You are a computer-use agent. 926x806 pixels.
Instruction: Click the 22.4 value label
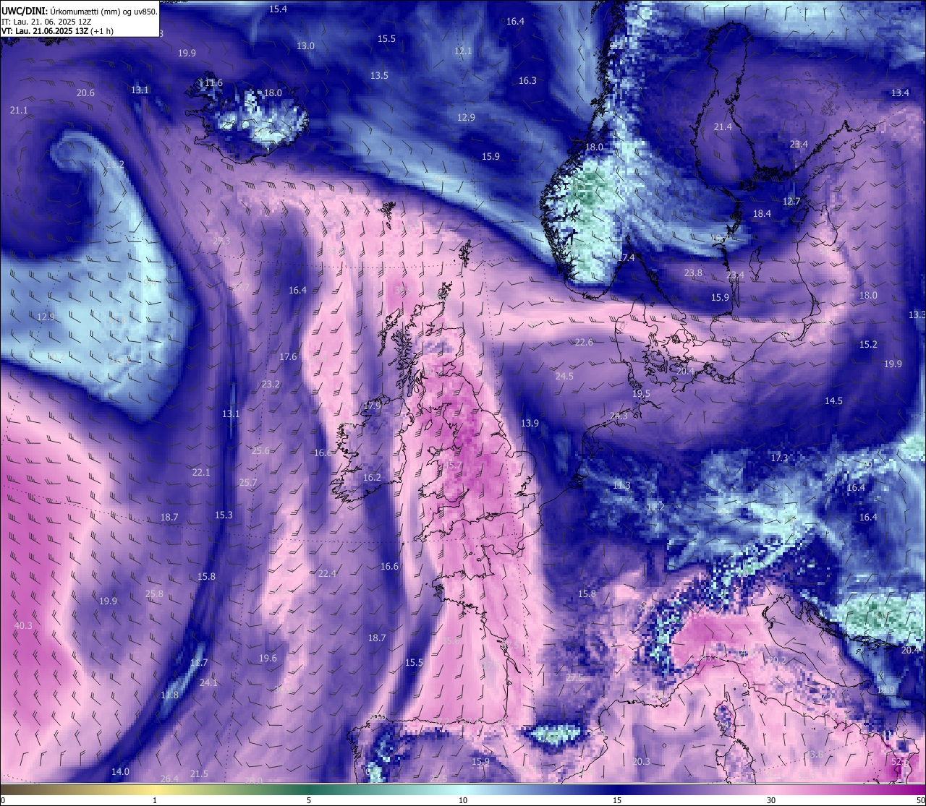(x=327, y=573)
